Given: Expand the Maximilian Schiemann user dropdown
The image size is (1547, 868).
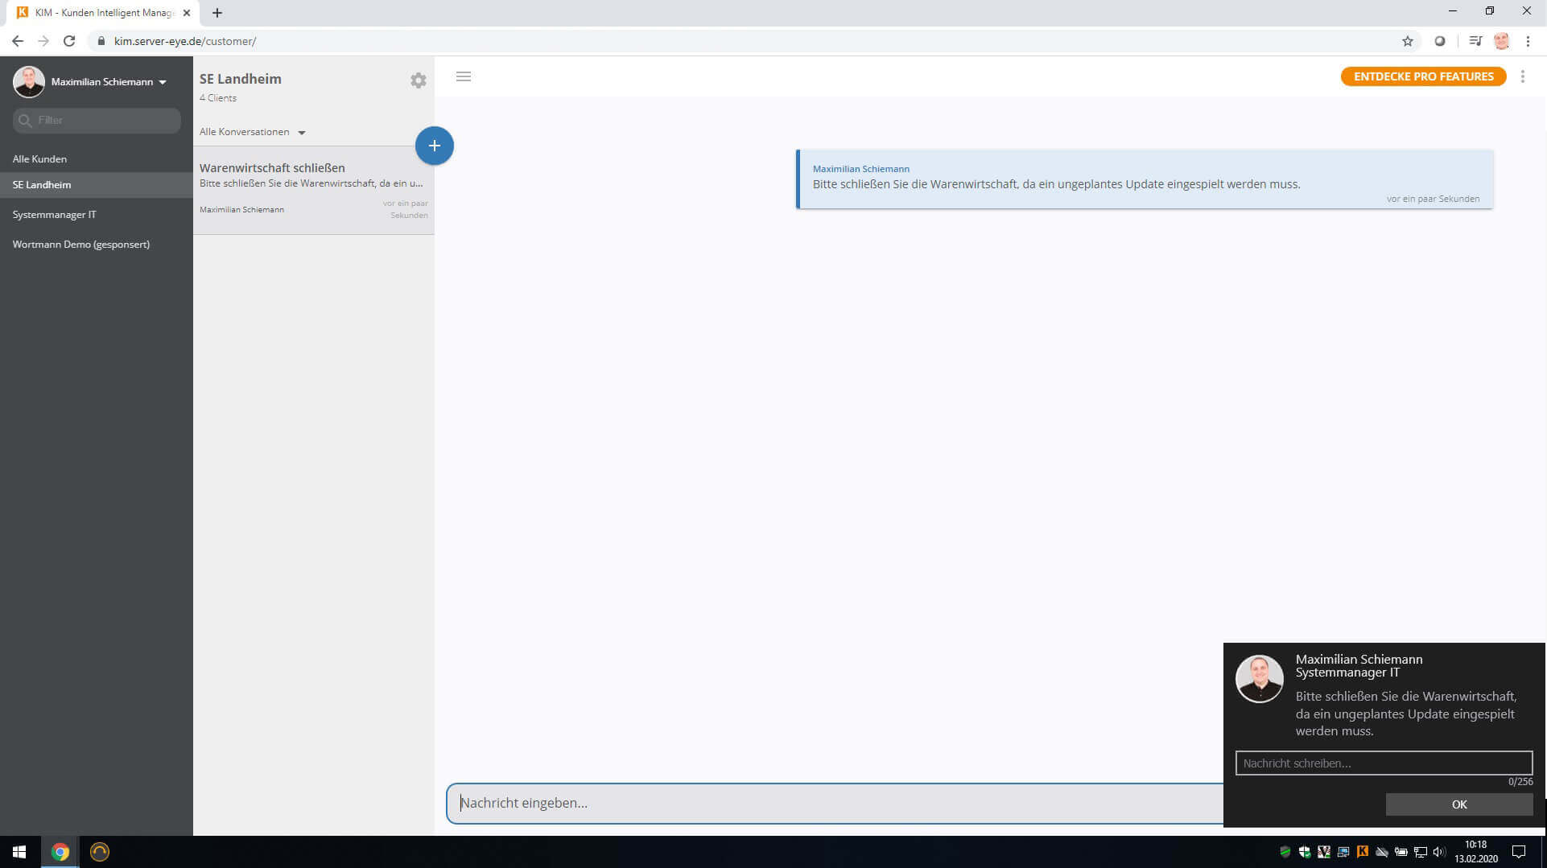Looking at the screenshot, I should [163, 82].
